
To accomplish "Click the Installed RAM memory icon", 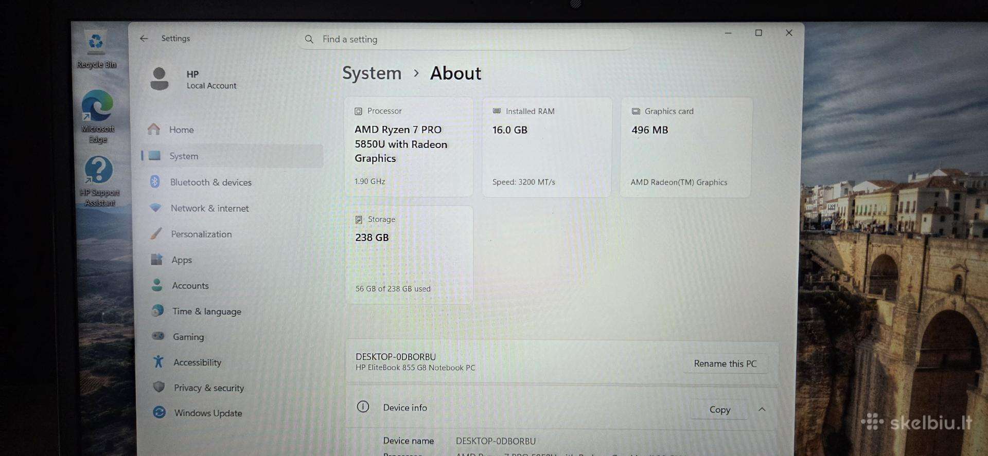I will [x=497, y=111].
